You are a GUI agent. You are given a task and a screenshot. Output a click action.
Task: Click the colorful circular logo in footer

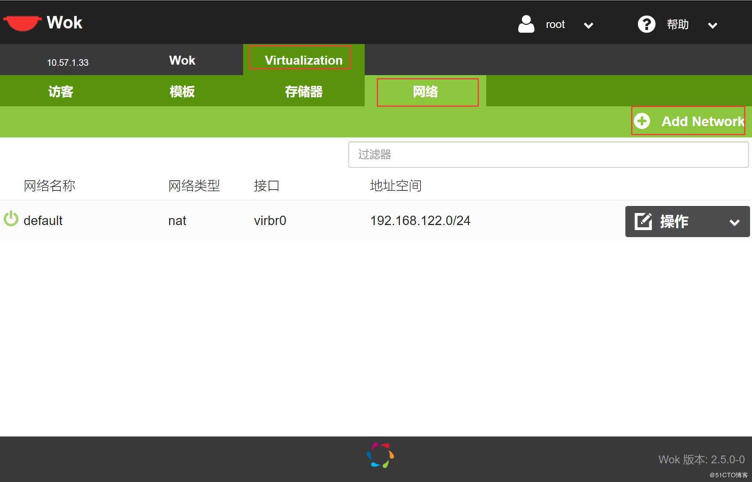tap(380, 455)
